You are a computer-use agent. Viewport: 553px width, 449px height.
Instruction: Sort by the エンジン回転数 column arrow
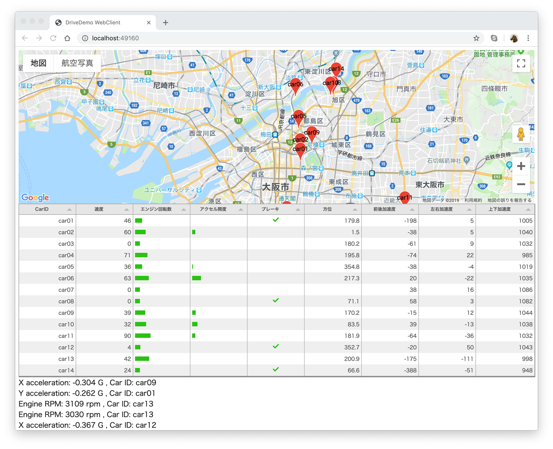coord(183,210)
